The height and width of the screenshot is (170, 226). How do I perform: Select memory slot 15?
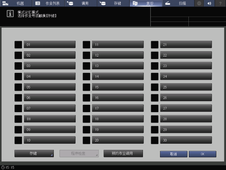[x=118, y=87]
